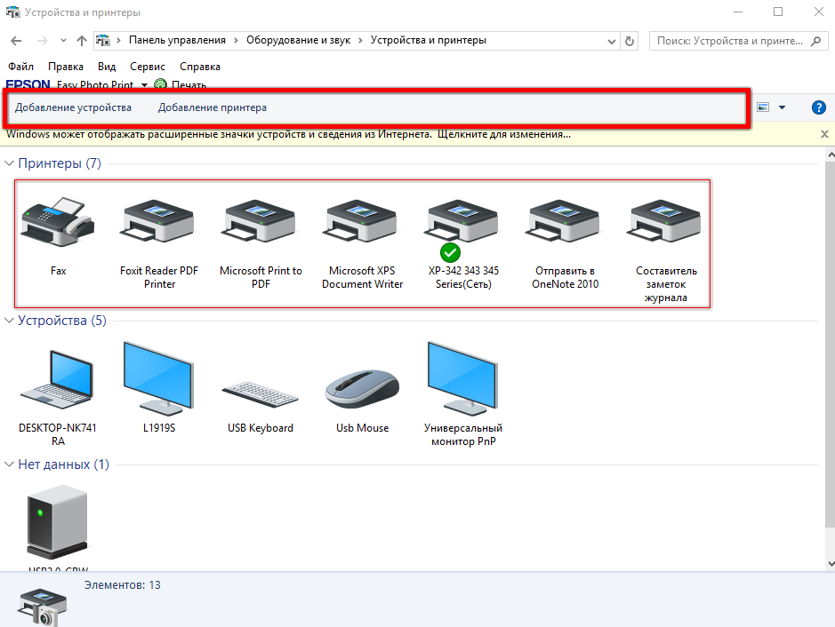Open the Правка menu
Screen dimensions: 835x627
[66, 67]
